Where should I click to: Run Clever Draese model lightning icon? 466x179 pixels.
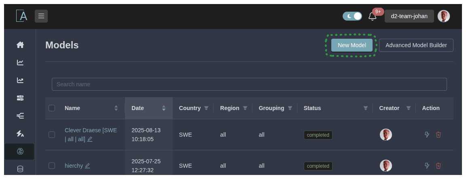coord(427,135)
